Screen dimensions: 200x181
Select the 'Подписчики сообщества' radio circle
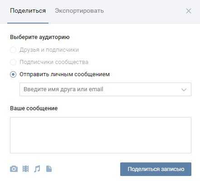pyautogui.click(x=13, y=62)
